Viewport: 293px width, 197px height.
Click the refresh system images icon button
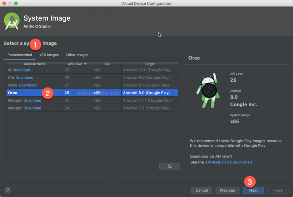(169, 166)
